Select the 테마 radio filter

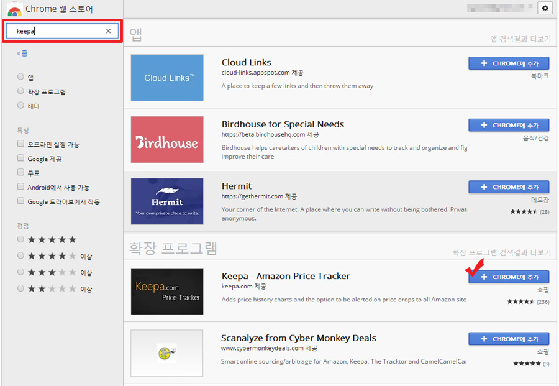(x=20, y=105)
